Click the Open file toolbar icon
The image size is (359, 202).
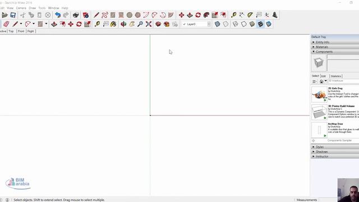[x=4, y=15]
